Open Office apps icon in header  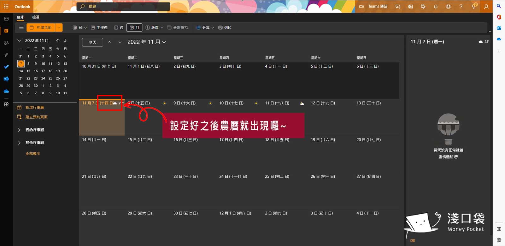(x=410, y=6)
